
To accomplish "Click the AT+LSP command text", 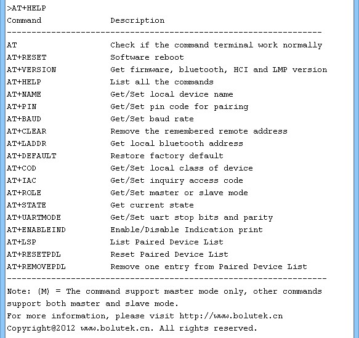I will pyautogui.click(x=22, y=242).
